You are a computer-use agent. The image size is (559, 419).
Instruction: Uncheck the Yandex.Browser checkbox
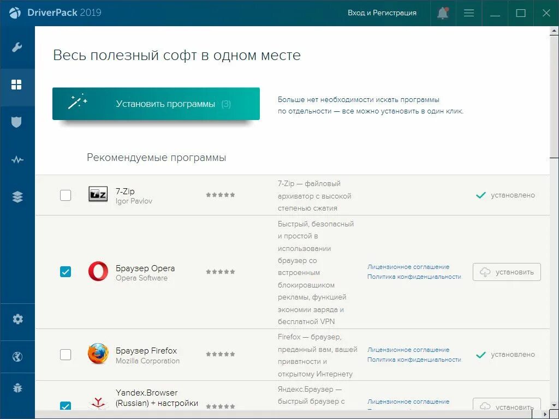coord(66,405)
